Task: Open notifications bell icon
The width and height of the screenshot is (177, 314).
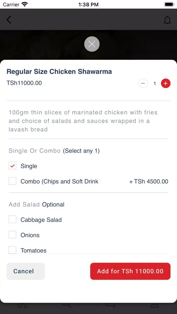Action: (167, 20)
